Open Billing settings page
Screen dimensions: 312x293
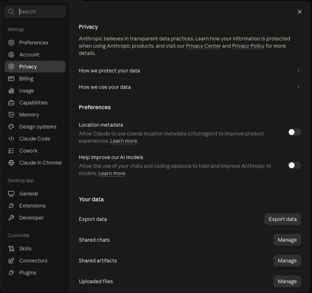[35, 79]
